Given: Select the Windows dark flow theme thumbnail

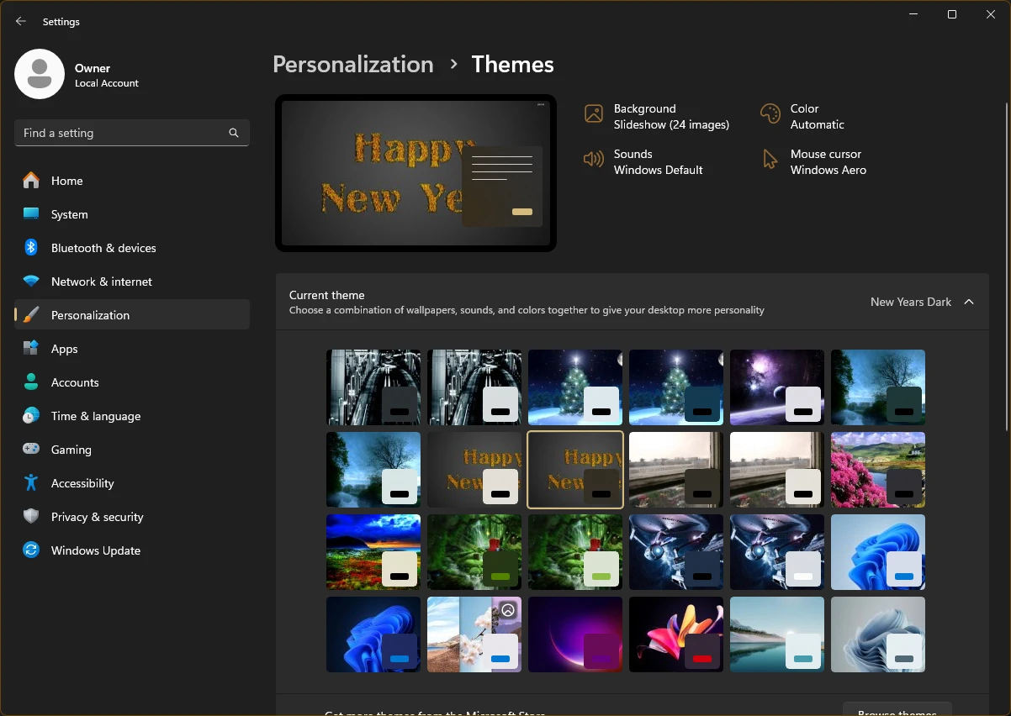Looking at the screenshot, I should (x=373, y=634).
